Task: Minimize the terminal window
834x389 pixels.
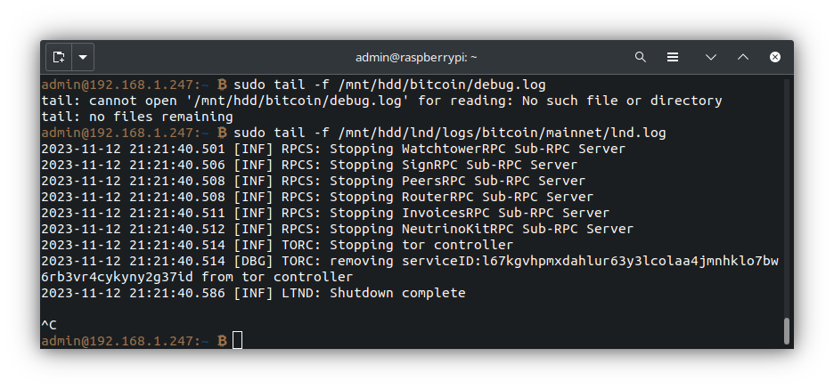Action: coord(710,57)
